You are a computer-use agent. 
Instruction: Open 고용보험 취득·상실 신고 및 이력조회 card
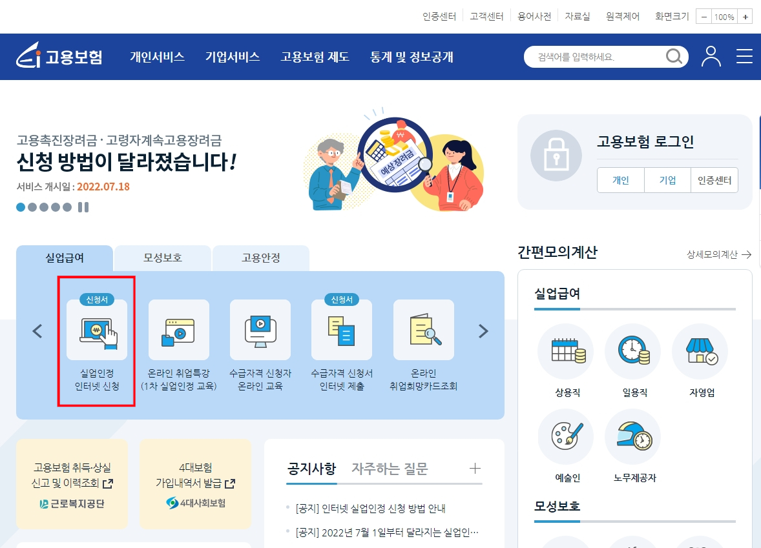[72, 484]
